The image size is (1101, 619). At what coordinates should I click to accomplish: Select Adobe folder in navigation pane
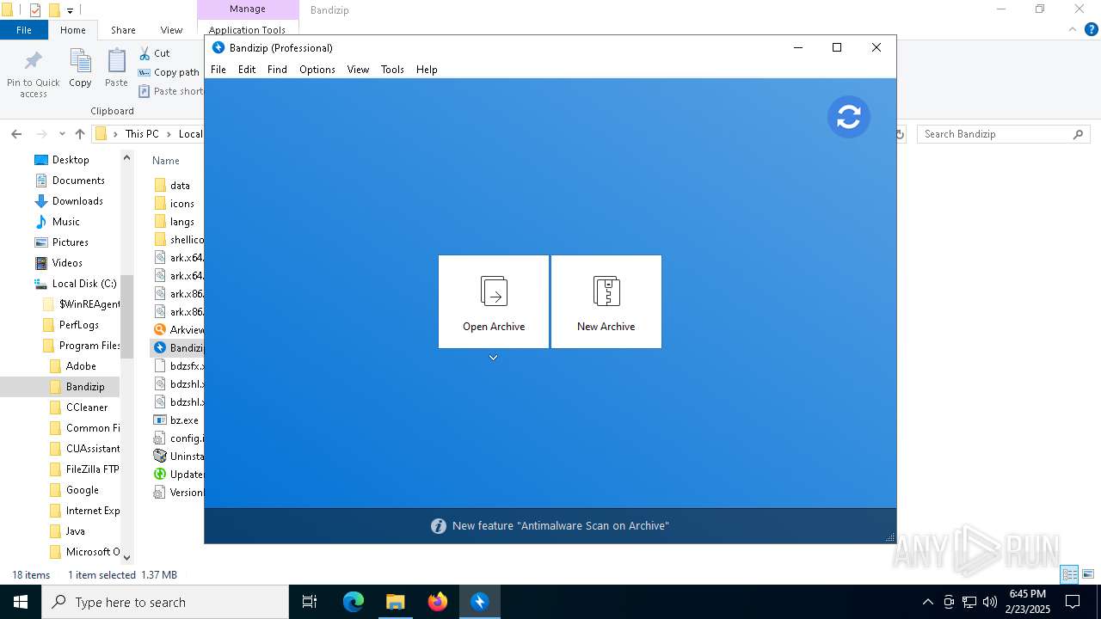pyautogui.click(x=81, y=366)
